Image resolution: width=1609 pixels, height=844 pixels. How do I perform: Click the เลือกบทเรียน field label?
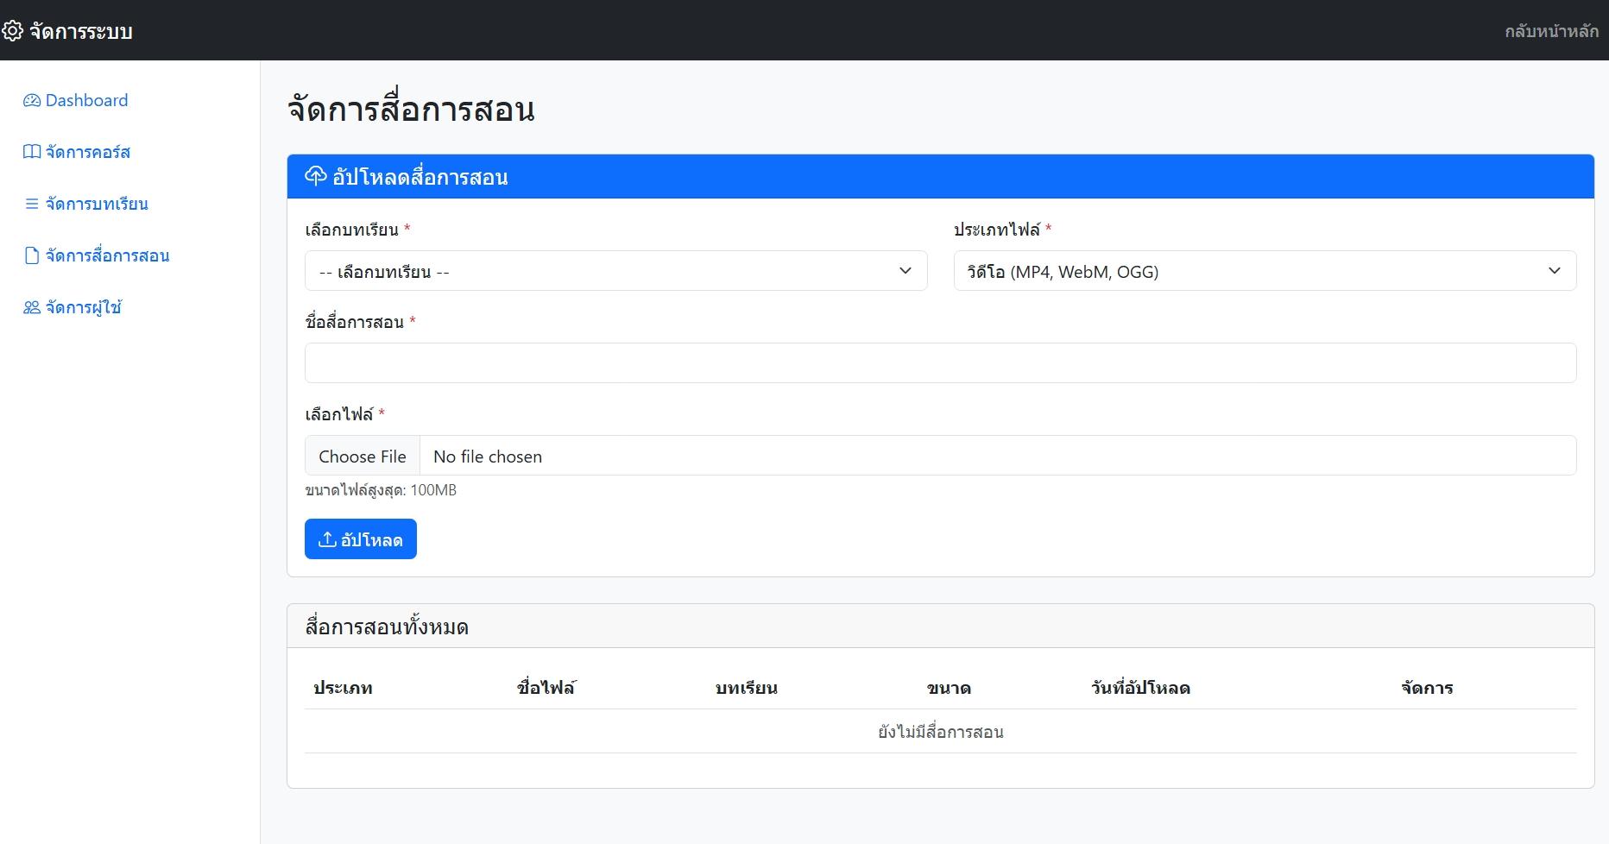[x=352, y=230]
